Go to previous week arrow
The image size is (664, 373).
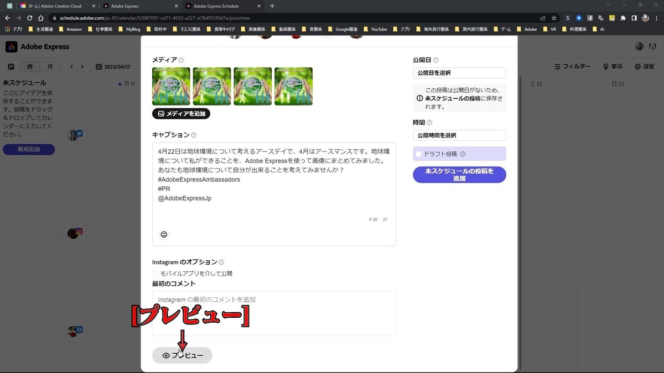71,67
